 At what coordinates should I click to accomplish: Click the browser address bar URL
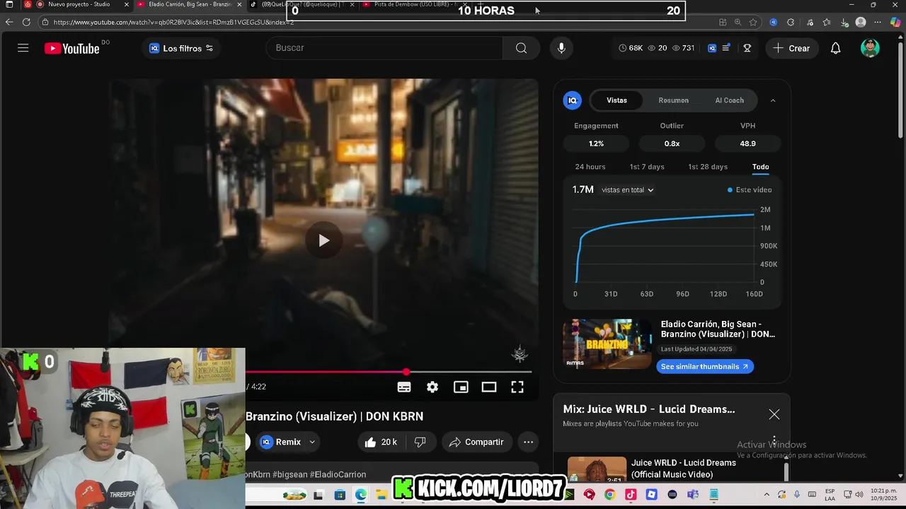point(173,22)
